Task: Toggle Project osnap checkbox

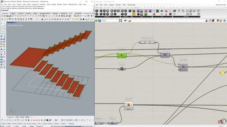Action: click(60, 124)
